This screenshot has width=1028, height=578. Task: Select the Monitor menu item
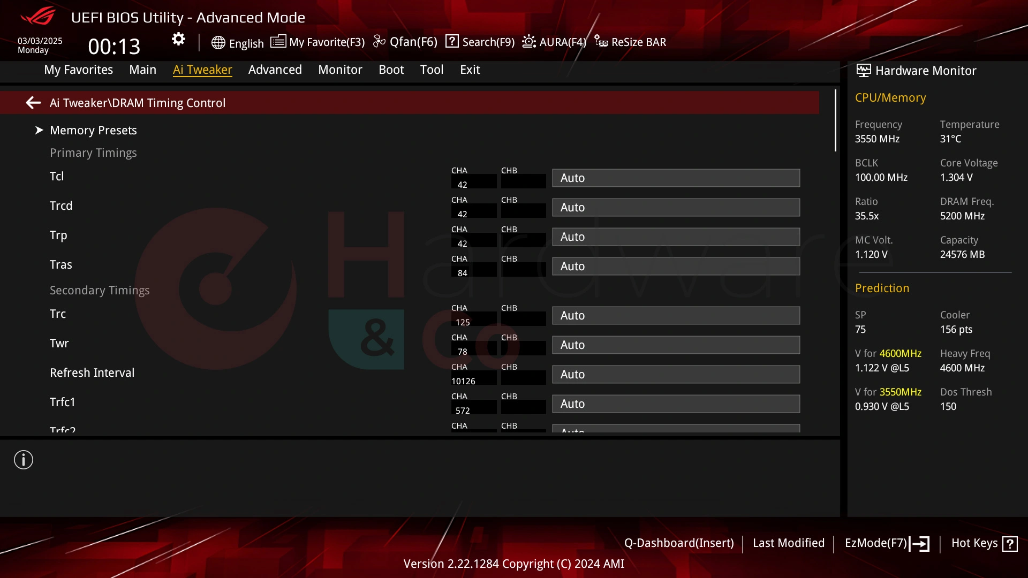(x=341, y=69)
